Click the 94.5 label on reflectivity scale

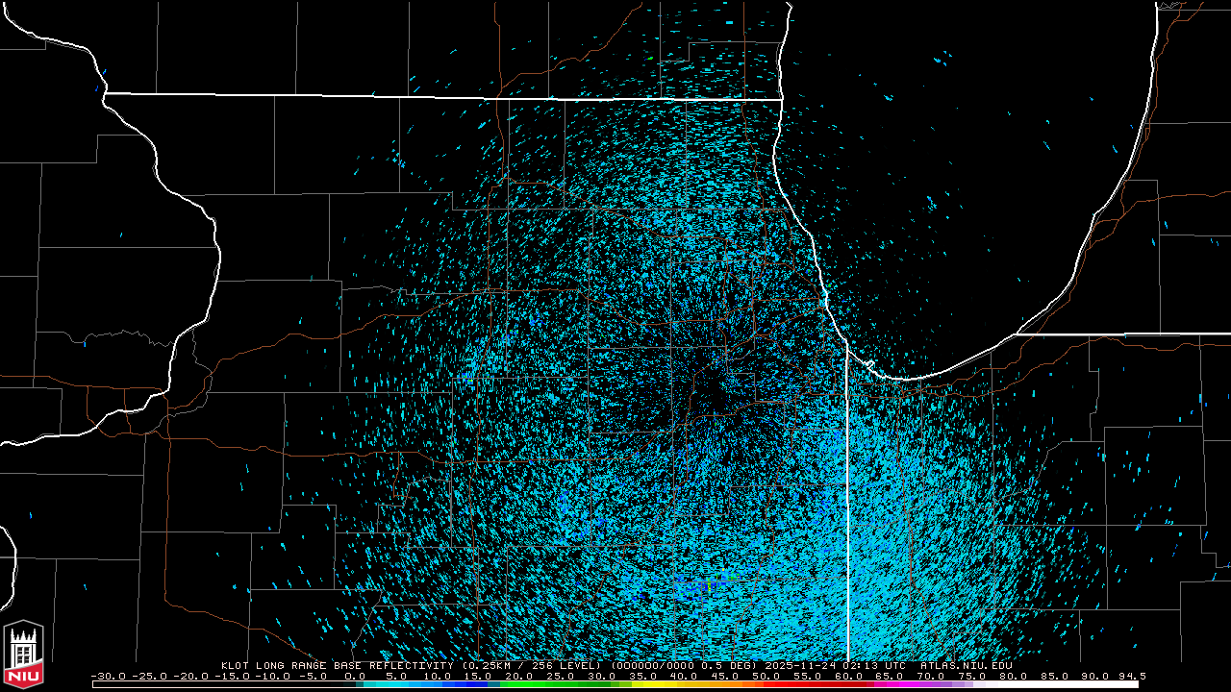tap(1127, 676)
